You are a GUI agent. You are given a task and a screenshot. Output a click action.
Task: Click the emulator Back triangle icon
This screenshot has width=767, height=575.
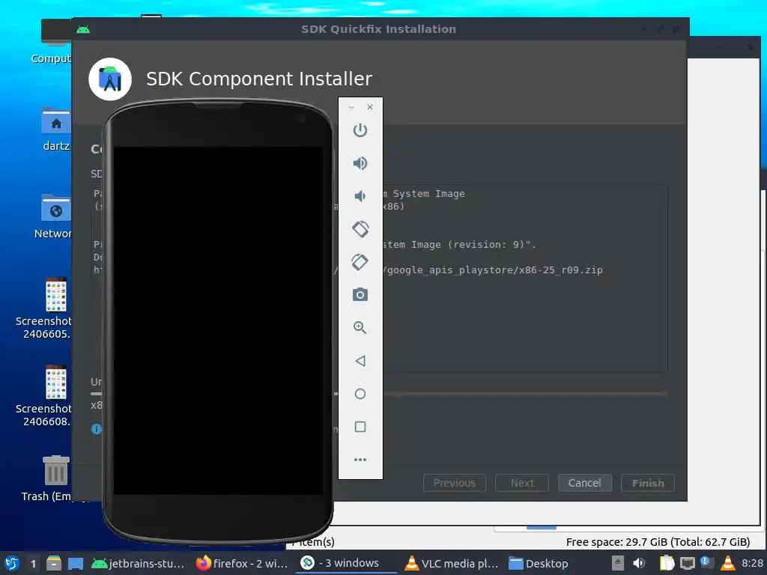coord(360,361)
